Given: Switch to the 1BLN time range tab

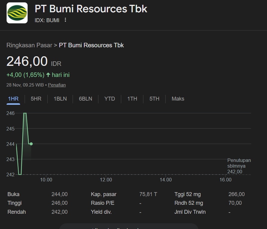Looking at the screenshot, I should pyautogui.click(x=60, y=99).
